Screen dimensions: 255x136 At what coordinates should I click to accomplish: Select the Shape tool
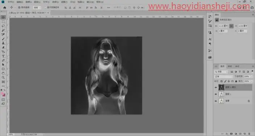[3, 69]
